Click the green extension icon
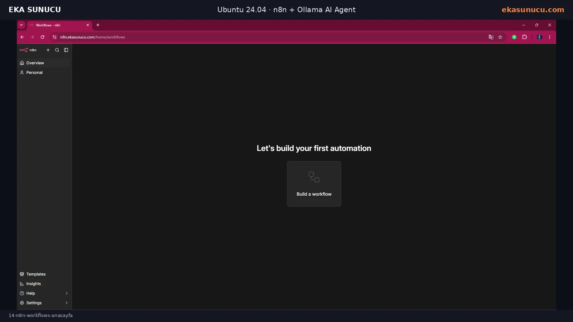573x322 pixels. click(x=514, y=37)
